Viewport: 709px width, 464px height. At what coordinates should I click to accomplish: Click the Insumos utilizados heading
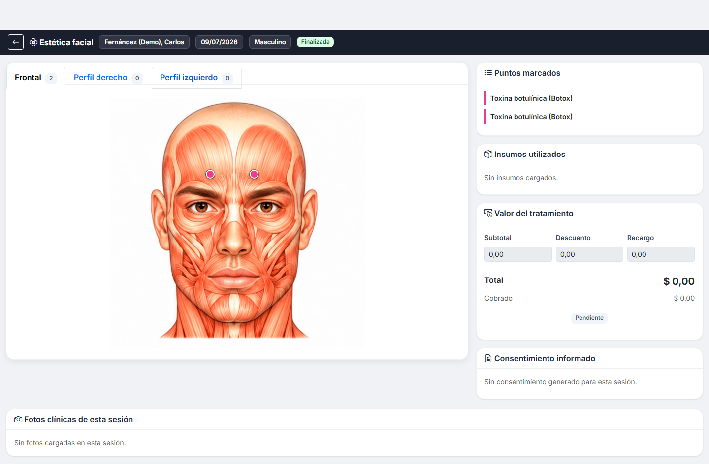(530, 154)
